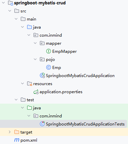Click the mapper package icon
The width and height of the screenshot is (128, 144).
click(x=42, y=43)
